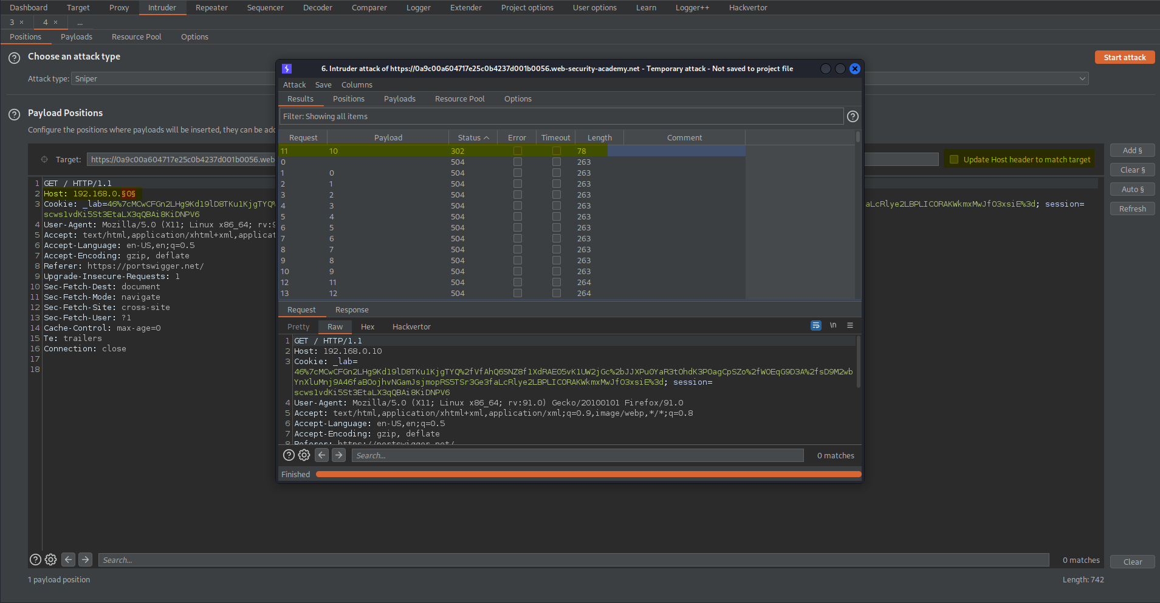The height and width of the screenshot is (603, 1160).
Task: Toggle Timeout checkbox for request 0
Action: [557, 162]
